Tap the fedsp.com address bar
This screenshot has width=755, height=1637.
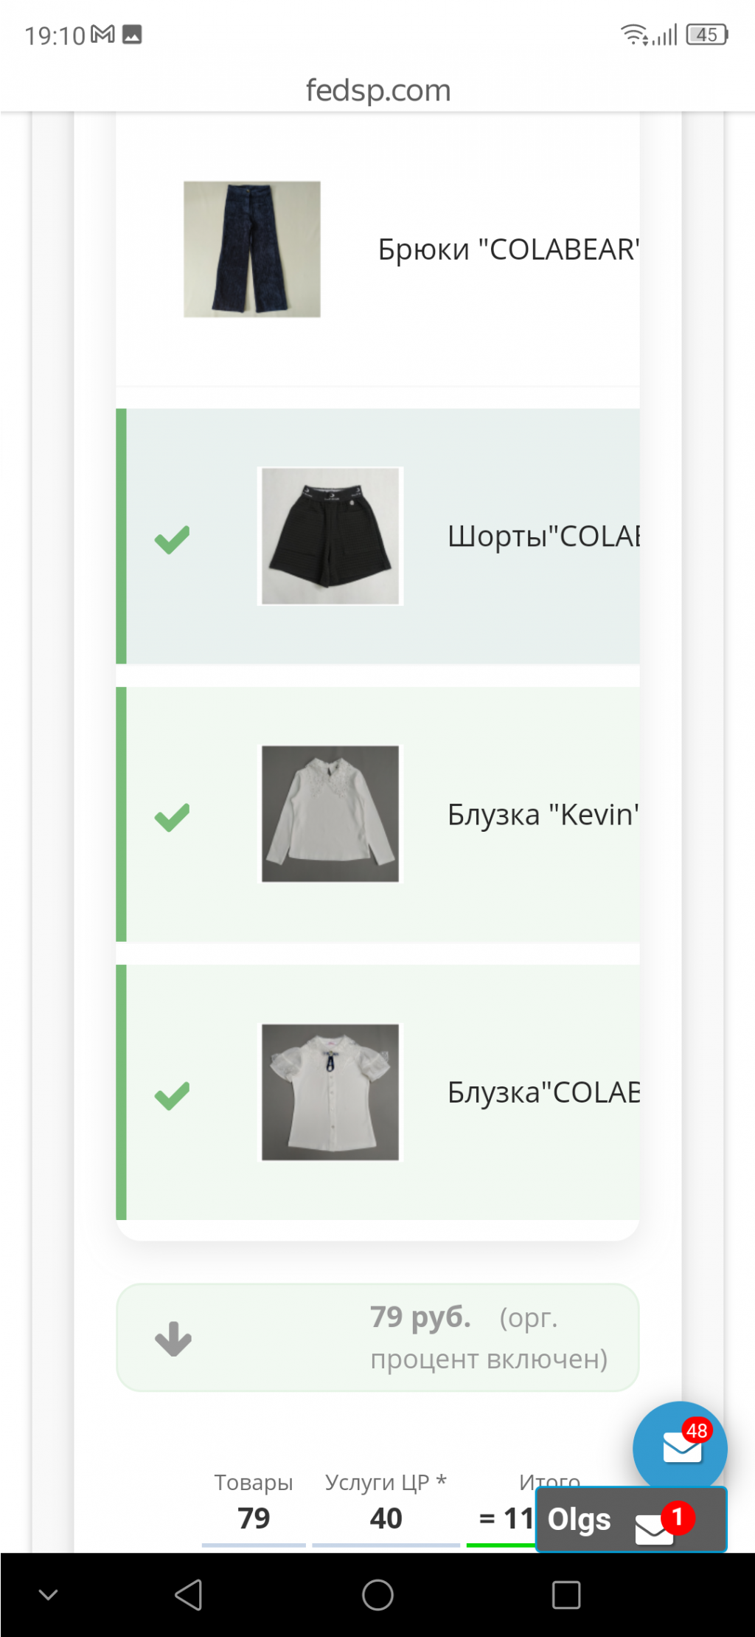tap(377, 90)
